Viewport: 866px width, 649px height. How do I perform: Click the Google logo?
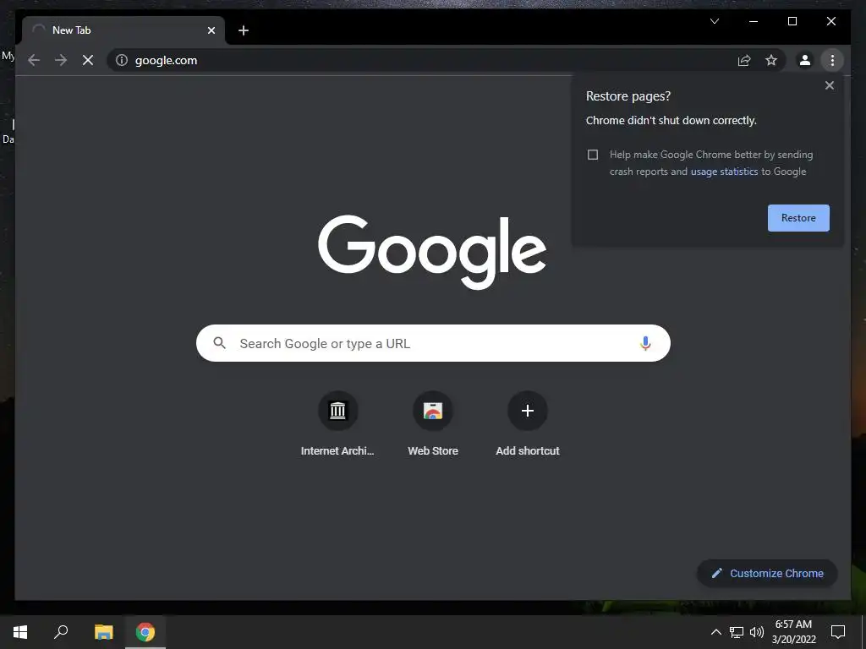[432, 251]
